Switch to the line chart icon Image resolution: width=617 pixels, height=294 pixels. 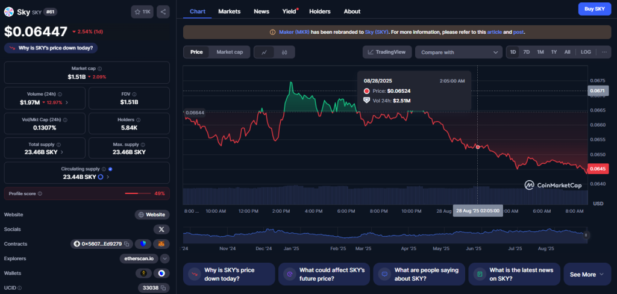click(x=264, y=52)
